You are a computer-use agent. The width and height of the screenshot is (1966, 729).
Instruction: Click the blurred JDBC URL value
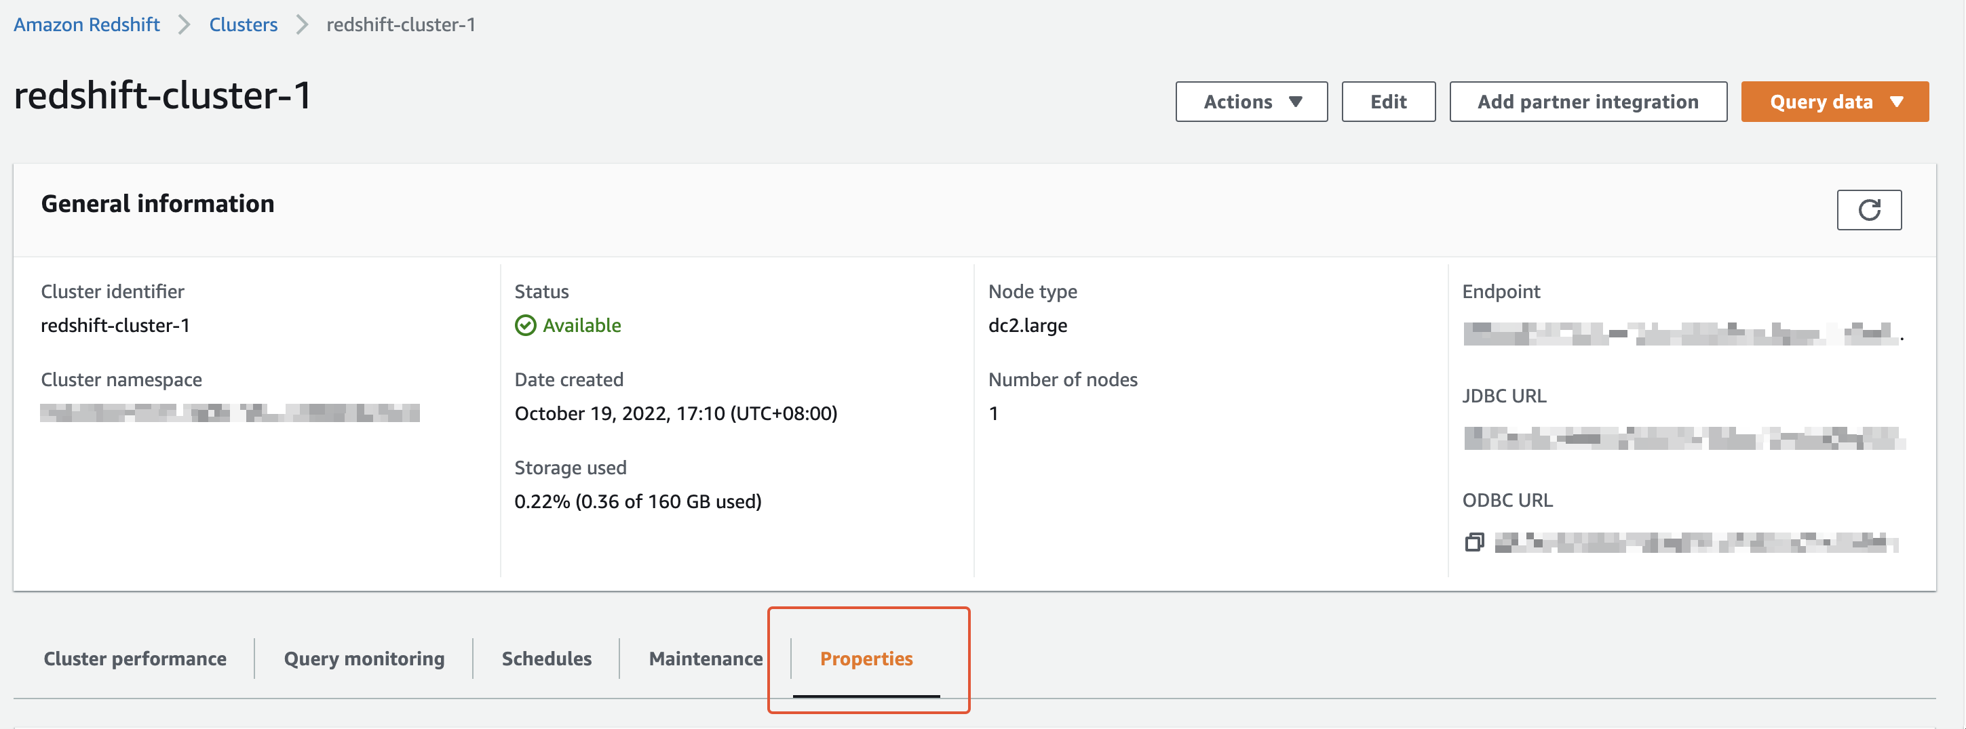point(1684,438)
